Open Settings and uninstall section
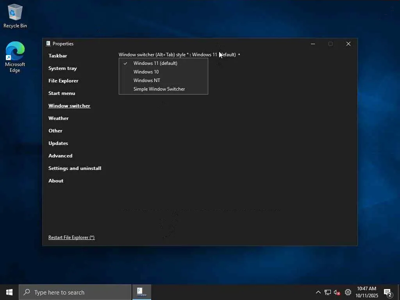The height and width of the screenshot is (300, 400). (75, 168)
